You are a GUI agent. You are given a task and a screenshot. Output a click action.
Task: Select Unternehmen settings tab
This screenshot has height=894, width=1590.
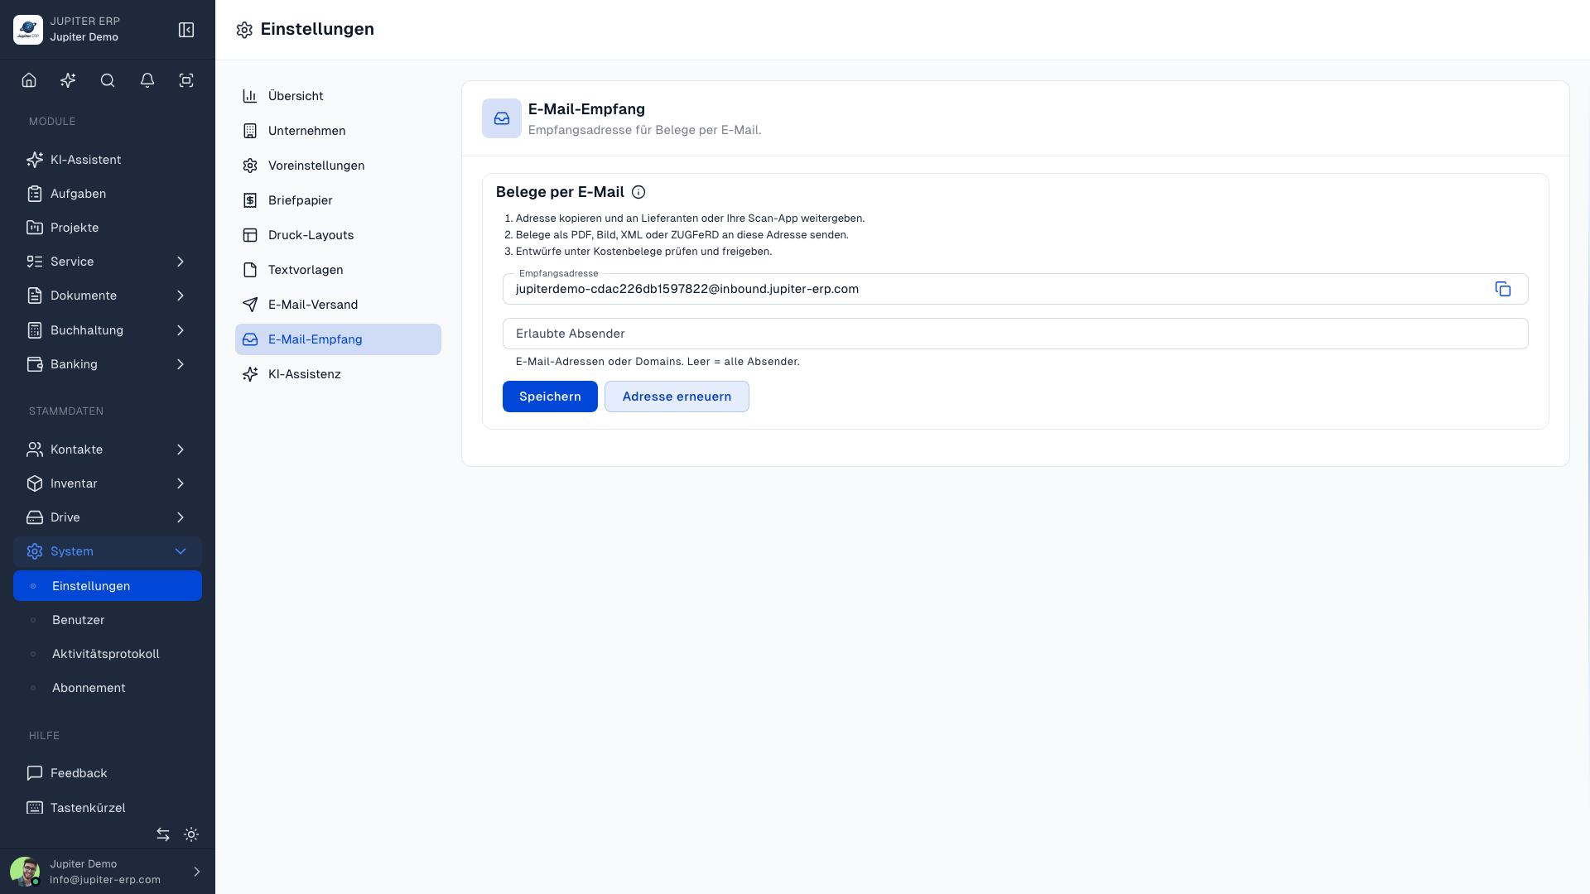point(338,131)
